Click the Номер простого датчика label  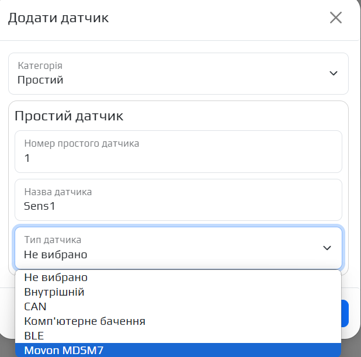82,143
